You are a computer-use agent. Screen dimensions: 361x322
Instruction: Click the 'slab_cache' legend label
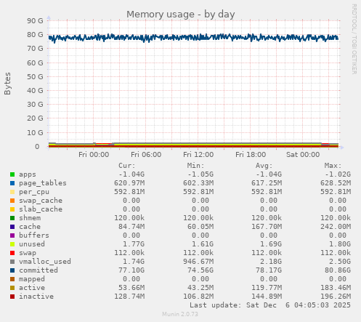[x=41, y=209]
